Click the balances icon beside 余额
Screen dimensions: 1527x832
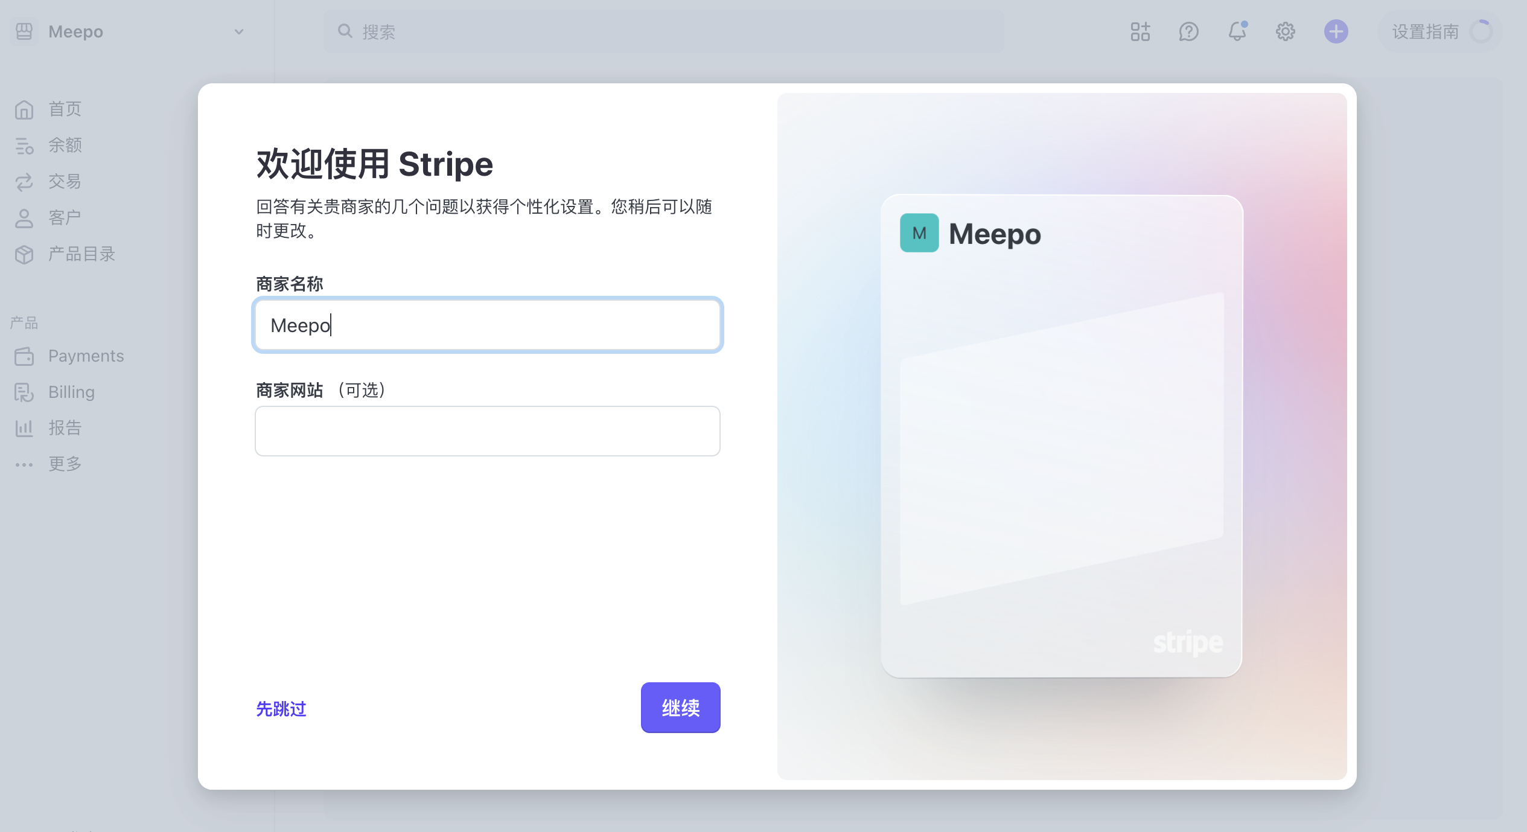coord(24,146)
